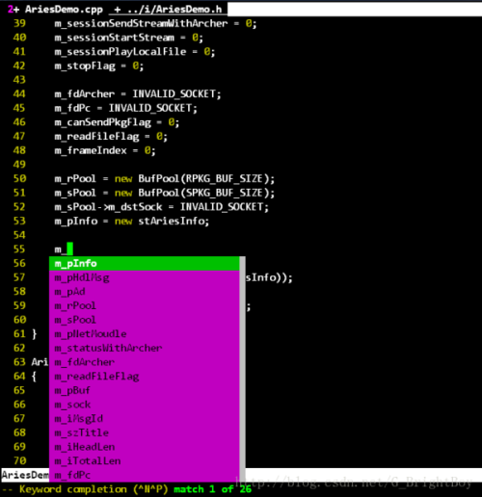482x497 pixels.
Task: Click m_readFileFlag on line 47
Action: point(96,137)
